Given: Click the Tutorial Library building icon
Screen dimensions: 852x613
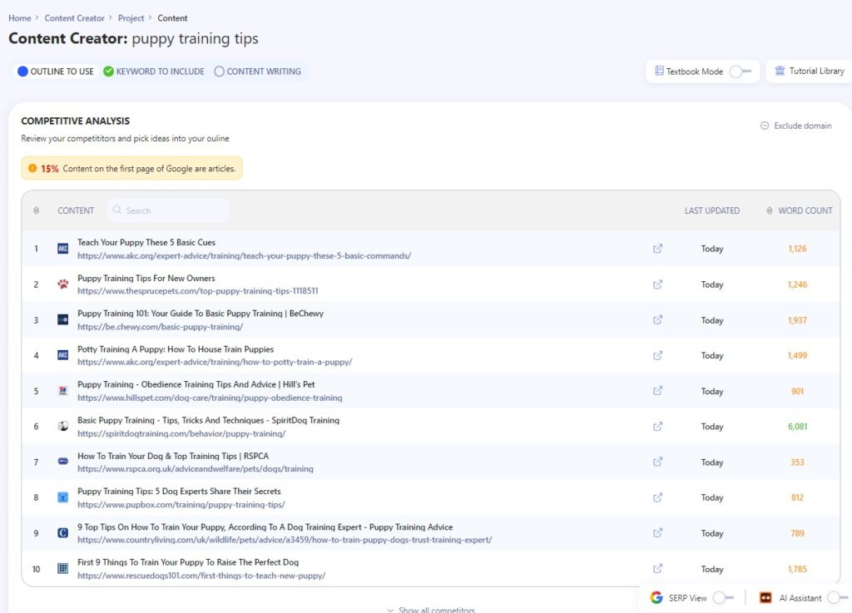Looking at the screenshot, I should [780, 71].
